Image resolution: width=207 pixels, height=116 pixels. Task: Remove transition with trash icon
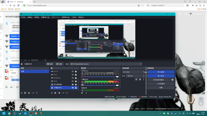(x=140, y=79)
